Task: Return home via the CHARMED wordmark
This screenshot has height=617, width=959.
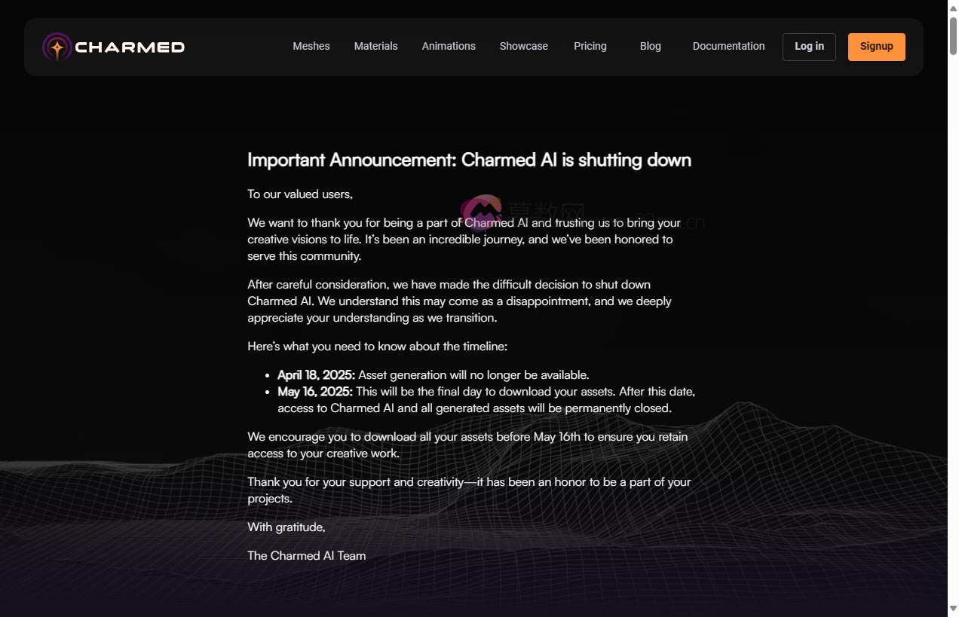Action: tap(129, 46)
